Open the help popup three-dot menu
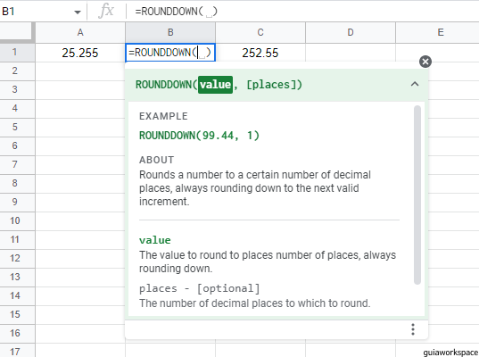 coord(413,329)
